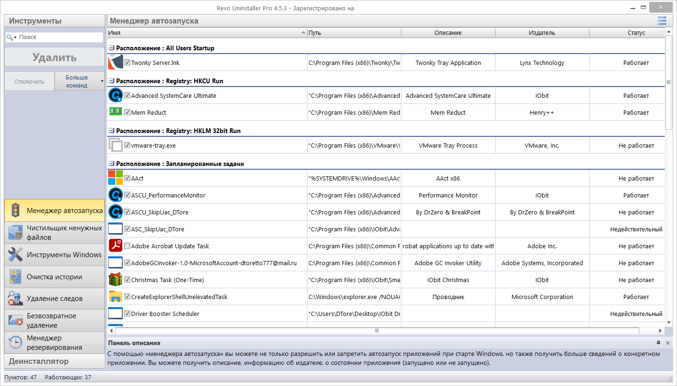The image size is (677, 386).
Task: Click the search magnifier icon
Action: [x=9, y=37]
